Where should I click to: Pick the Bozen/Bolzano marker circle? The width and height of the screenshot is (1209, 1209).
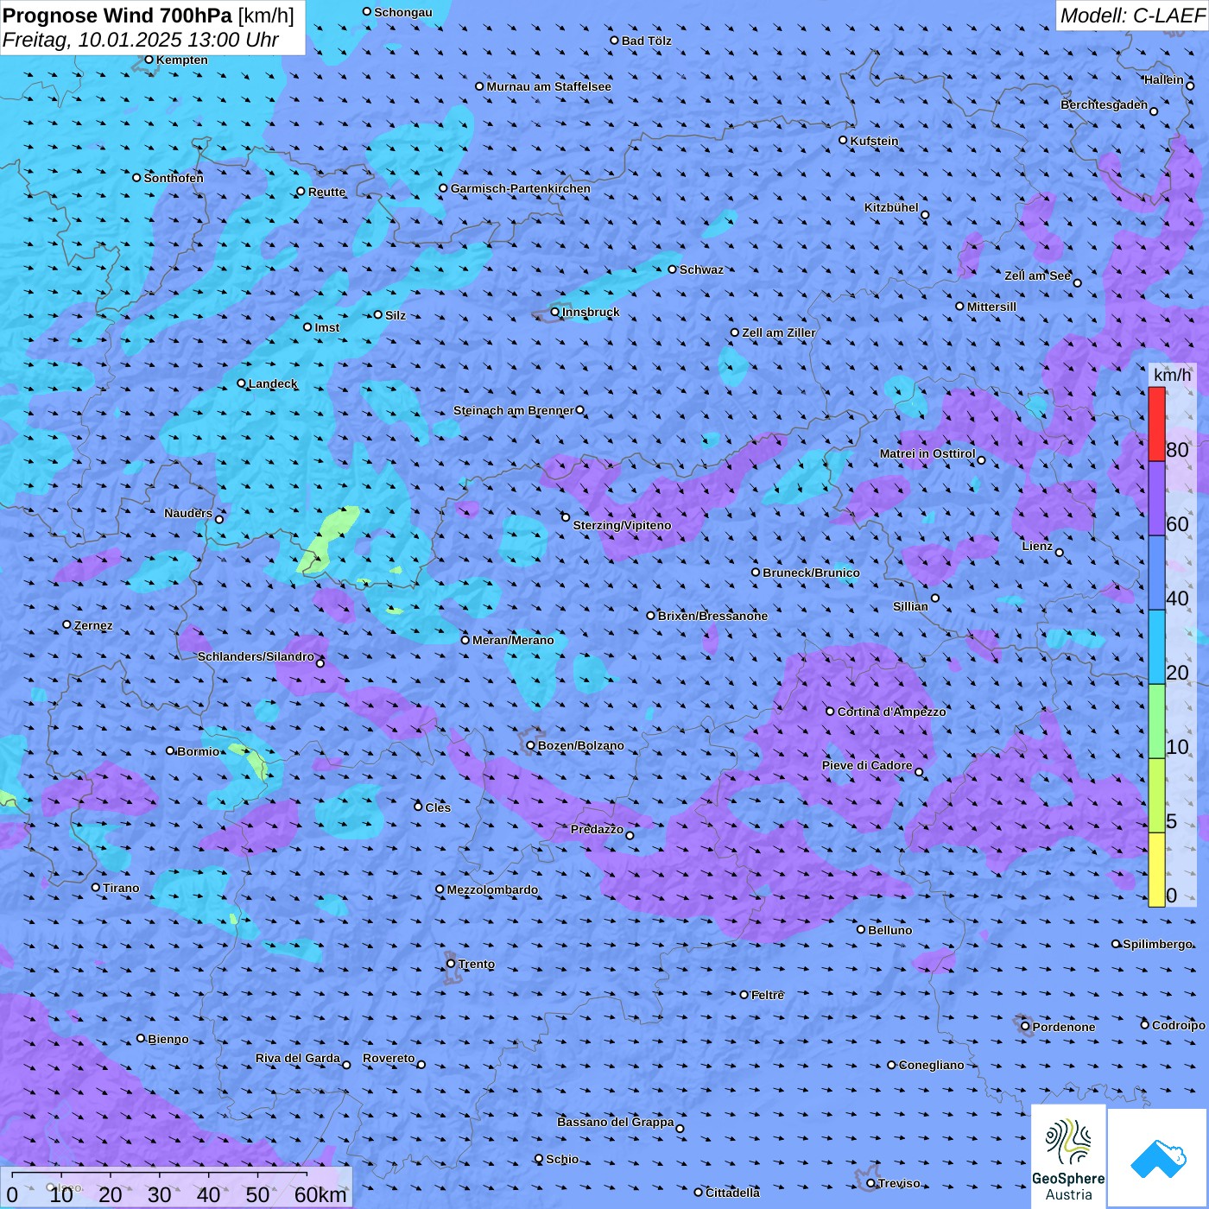[531, 745]
